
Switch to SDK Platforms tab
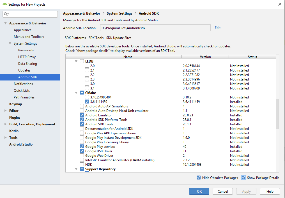point(75,38)
